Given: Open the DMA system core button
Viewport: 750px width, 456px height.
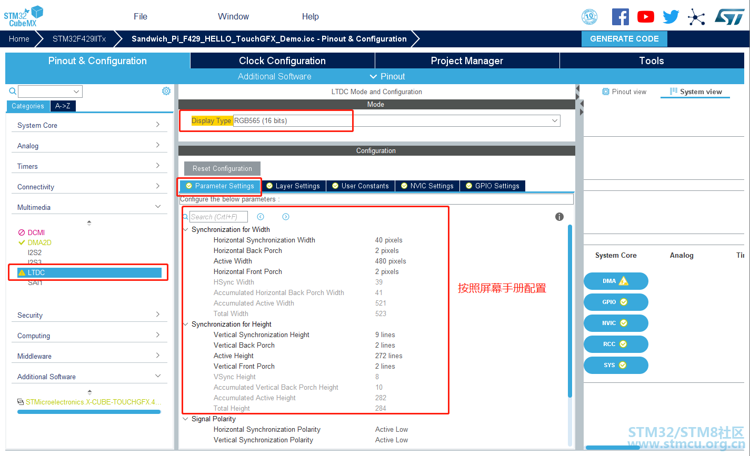Looking at the screenshot, I should click(616, 281).
